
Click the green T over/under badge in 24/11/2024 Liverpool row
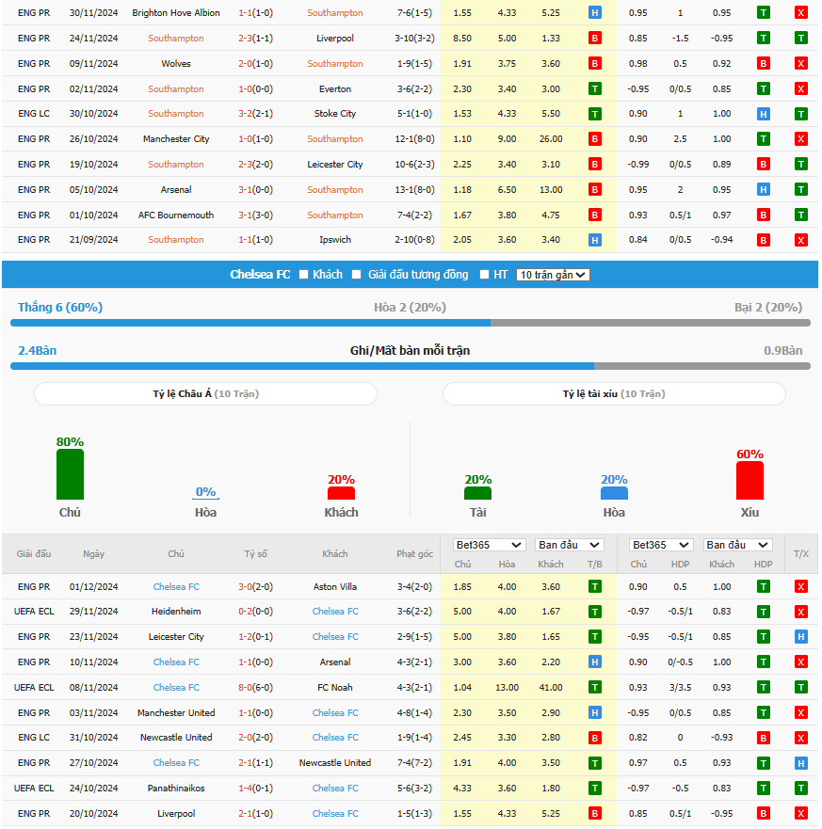[x=801, y=38]
